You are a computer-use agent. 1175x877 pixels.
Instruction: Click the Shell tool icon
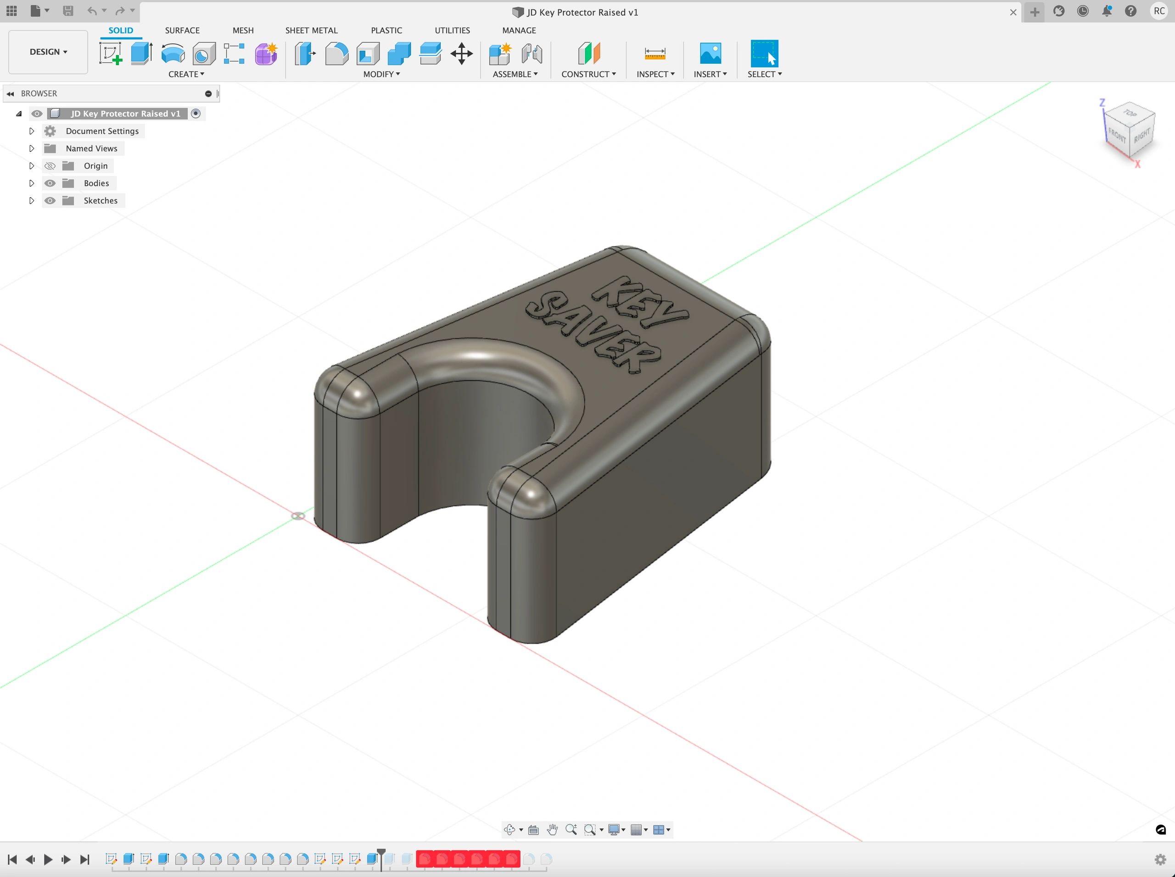[x=368, y=54]
